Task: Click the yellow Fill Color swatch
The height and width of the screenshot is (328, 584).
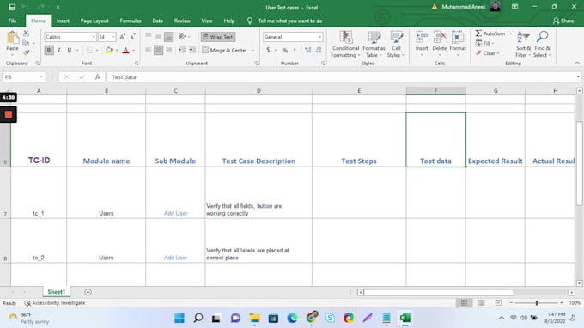Action: coord(109,50)
